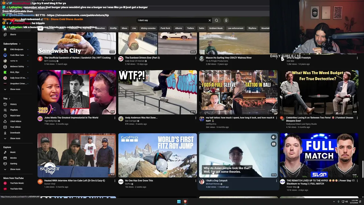Open the You section chevron

9,99
